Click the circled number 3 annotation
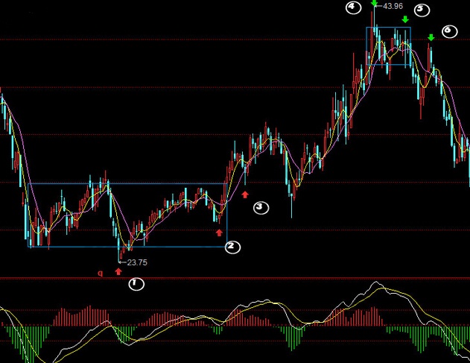Image resolution: width=470 pixels, height=363 pixels. pos(261,207)
